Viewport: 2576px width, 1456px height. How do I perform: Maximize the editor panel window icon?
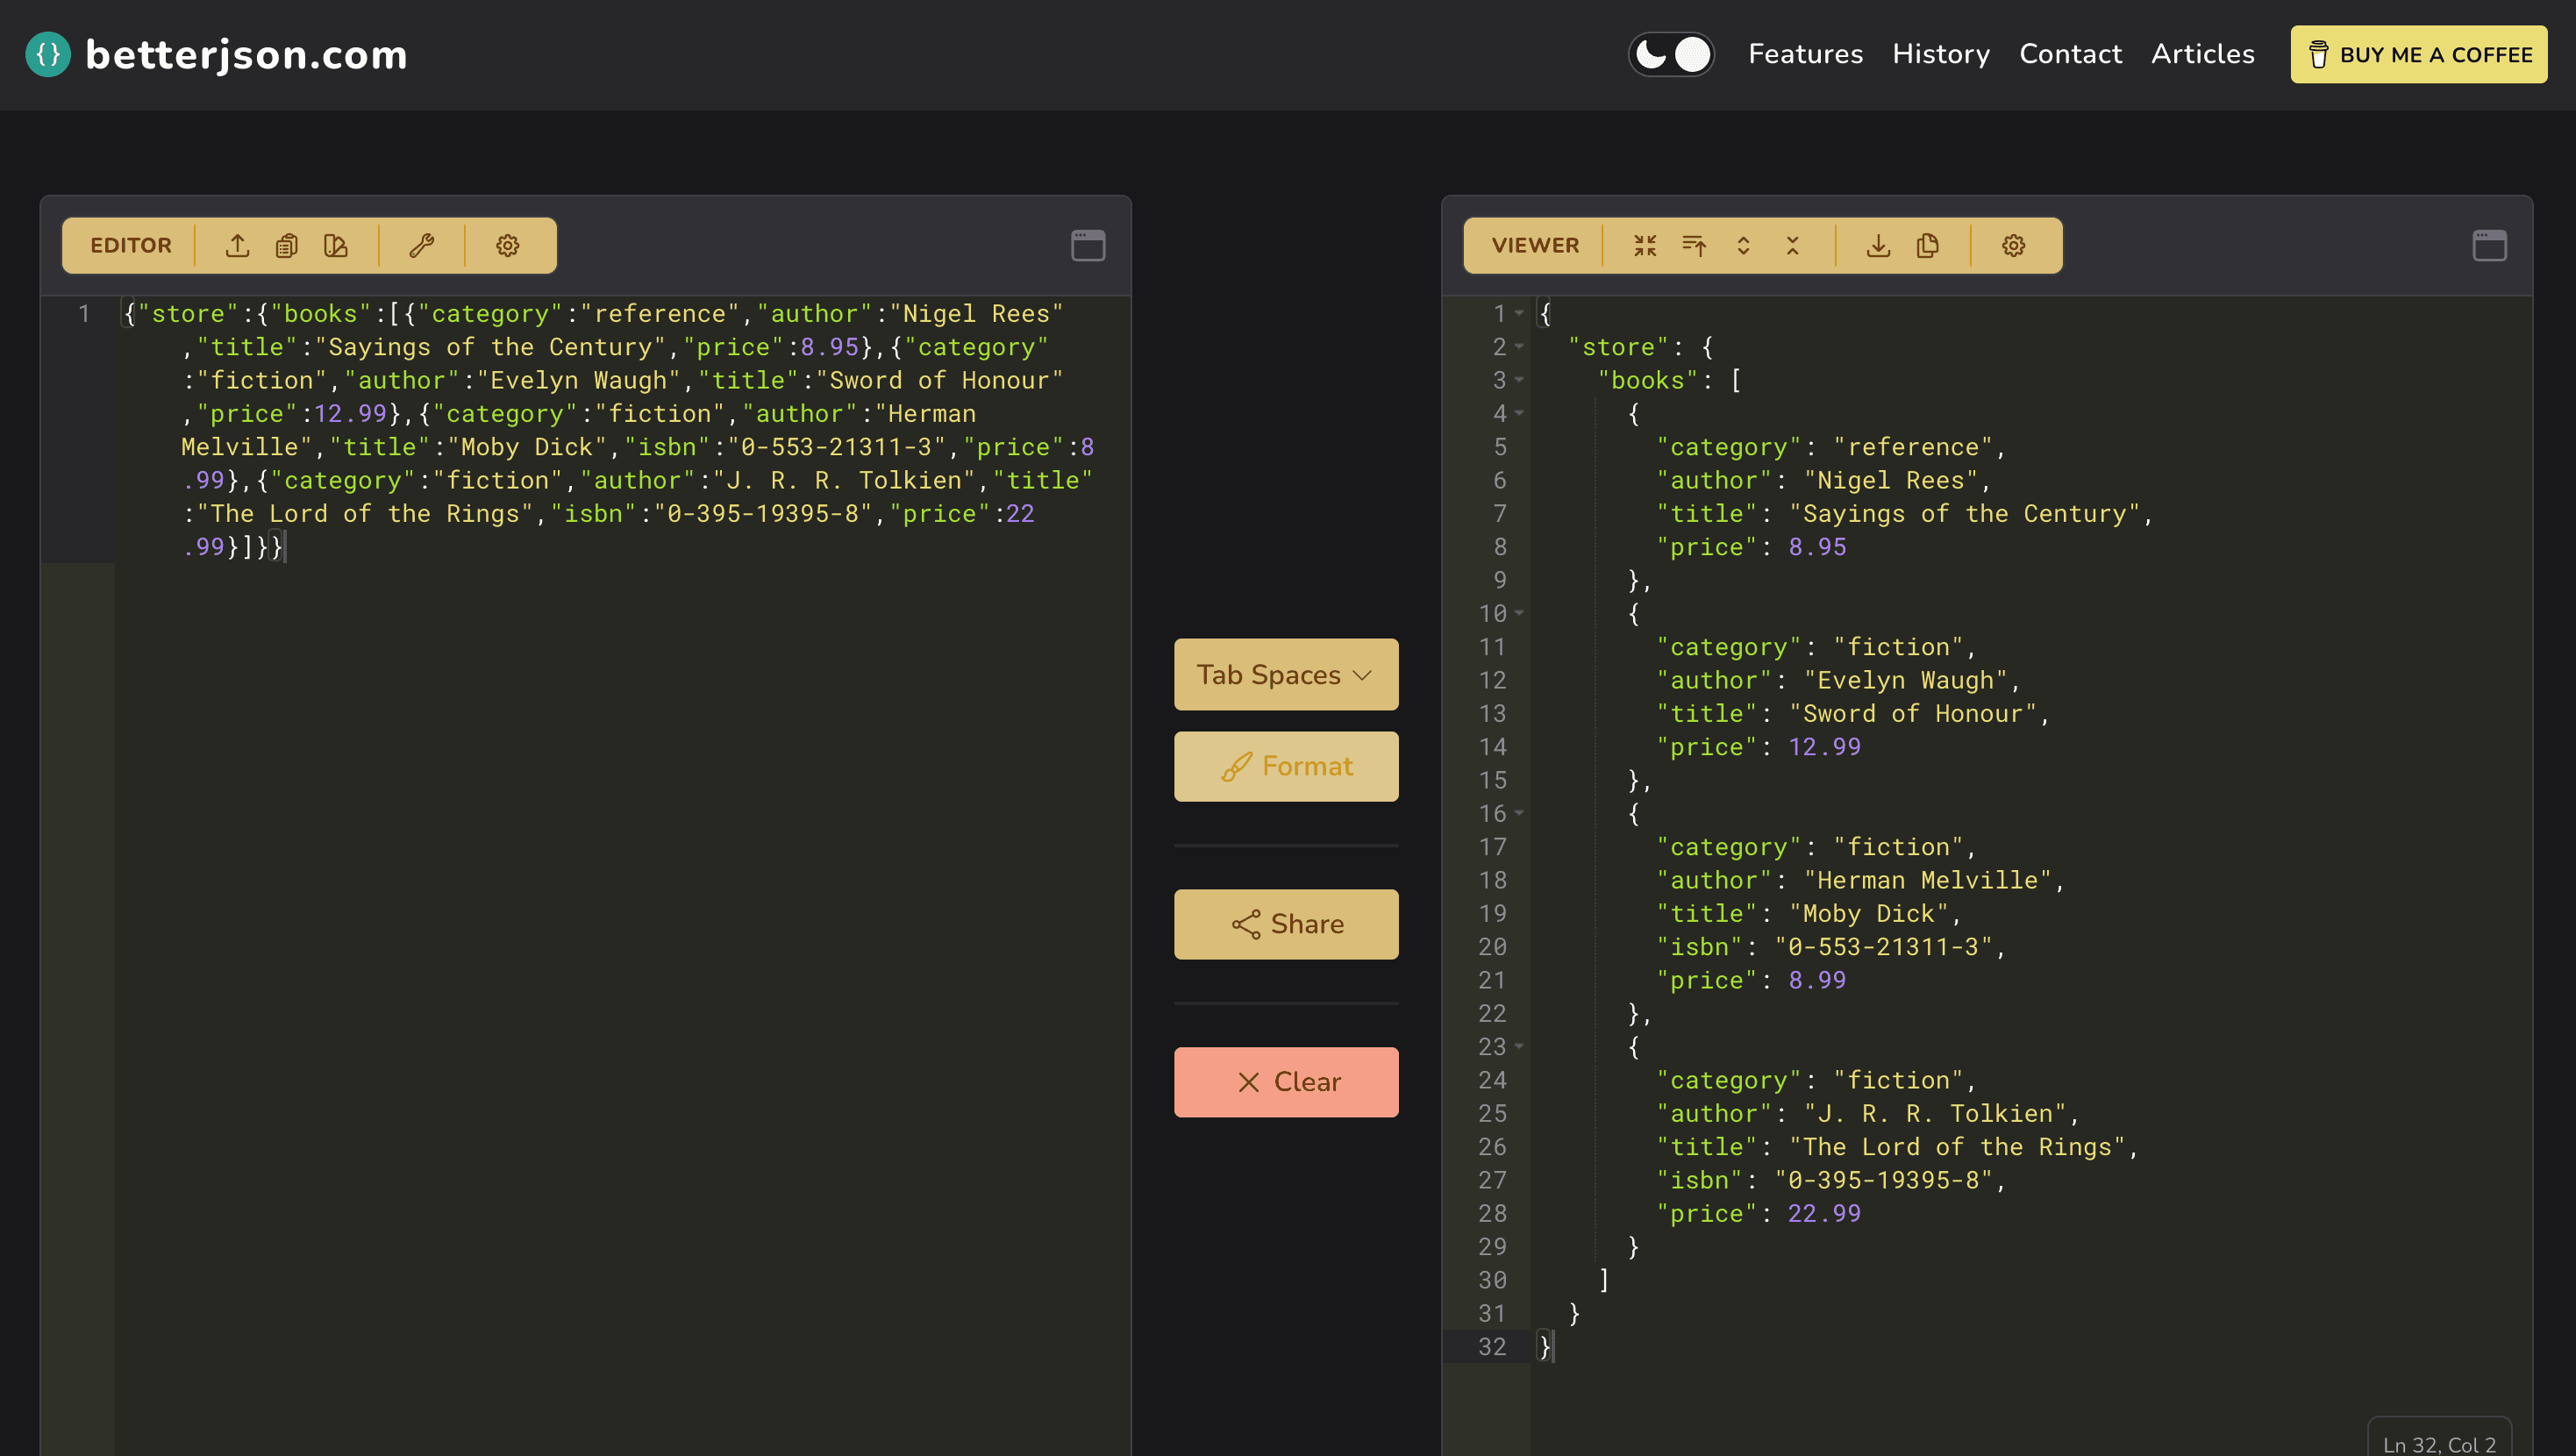click(1088, 246)
